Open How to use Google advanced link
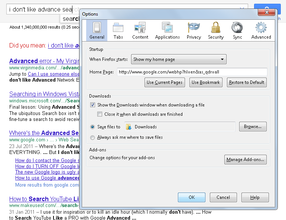The height and width of the screenshot is (220, 286). pos(48,178)
